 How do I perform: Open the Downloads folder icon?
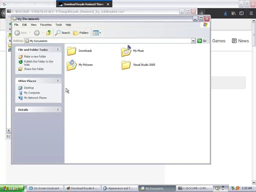pos(71,51)
